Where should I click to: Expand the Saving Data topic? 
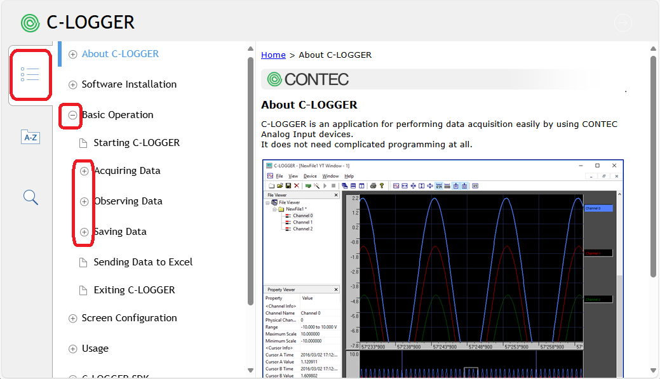click(x=84, y=232)
